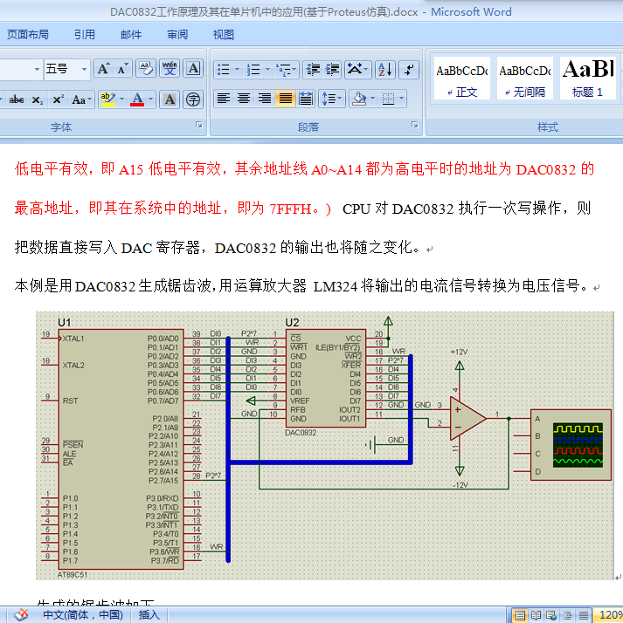
Task: Center-align the text
Action: [x=244, y=99]
